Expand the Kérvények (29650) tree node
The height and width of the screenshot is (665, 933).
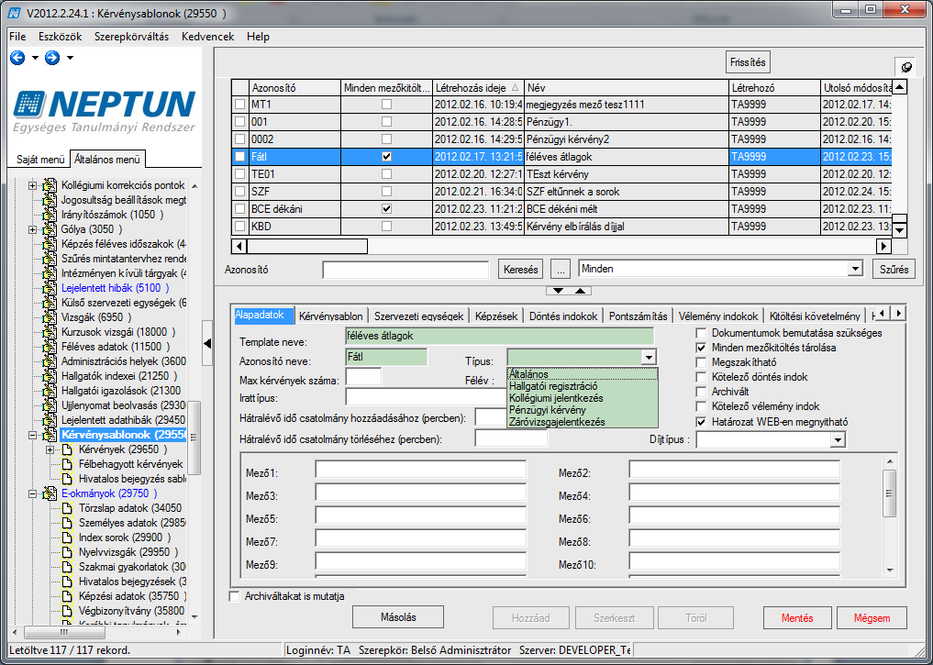(x=50, y=449)
